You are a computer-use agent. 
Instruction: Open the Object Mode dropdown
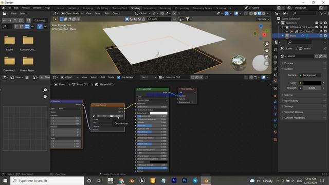[72, 13]
